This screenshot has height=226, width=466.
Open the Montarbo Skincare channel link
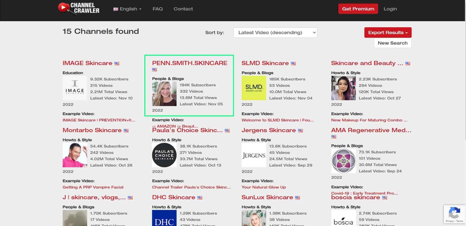click(x=92, y=130)
